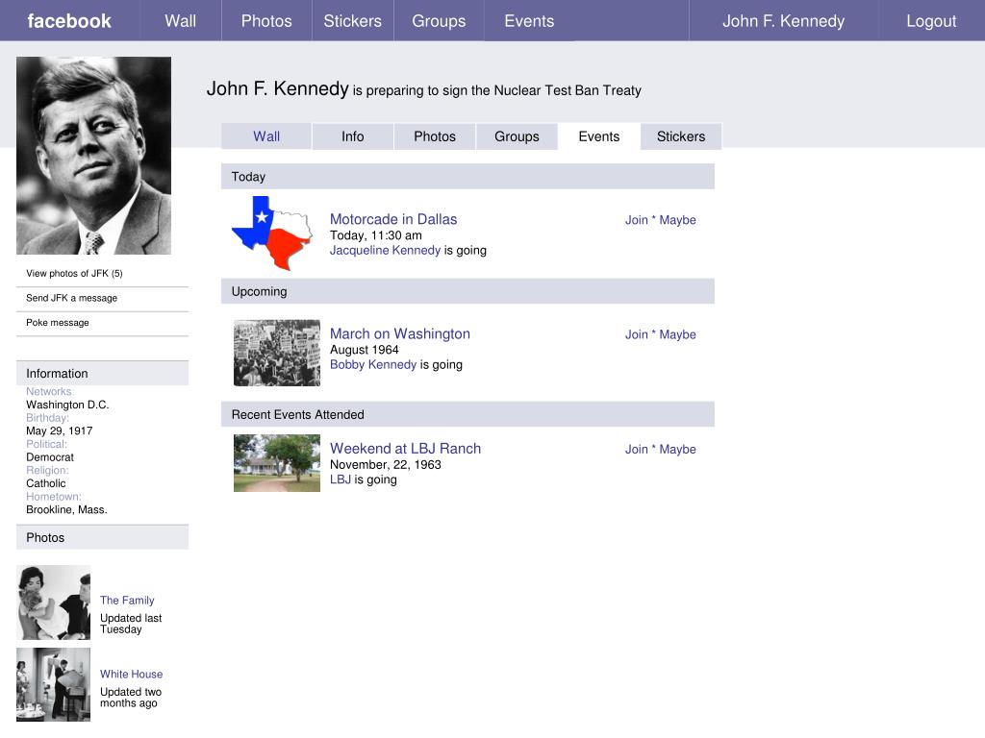985x738 pixels.
Task: Open Groups in the top navigation bar
Action: [x=439, y=21]
